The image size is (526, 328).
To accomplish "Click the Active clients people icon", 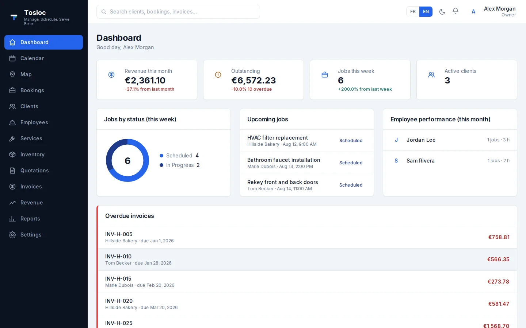I will (431, 75).
